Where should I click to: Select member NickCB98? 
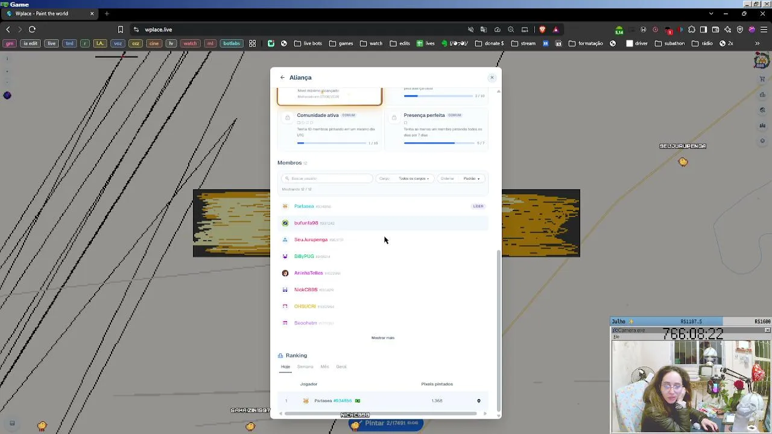coord(383,290)
